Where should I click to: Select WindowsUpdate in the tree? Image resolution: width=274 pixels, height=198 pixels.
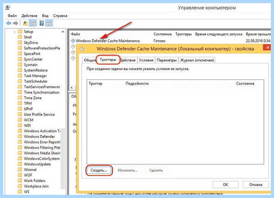pyautogui.click(x=37, y=164)
